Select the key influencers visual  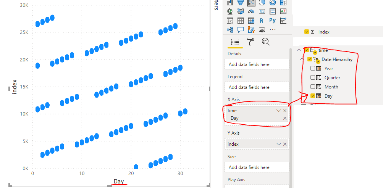coord(283,21)
